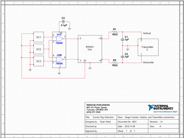Select the GC3 block
The width and height of the screenshot is (184, 138).
(39, 61)
